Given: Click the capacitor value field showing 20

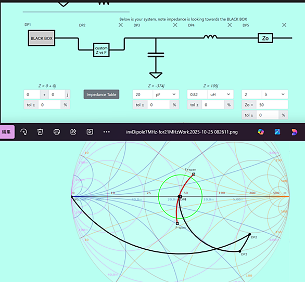Looking at the screenshot, I should [143, 95].
